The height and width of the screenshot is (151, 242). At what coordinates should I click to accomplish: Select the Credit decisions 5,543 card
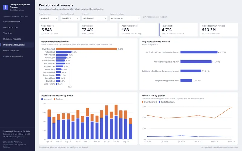[x=58, y=30]
